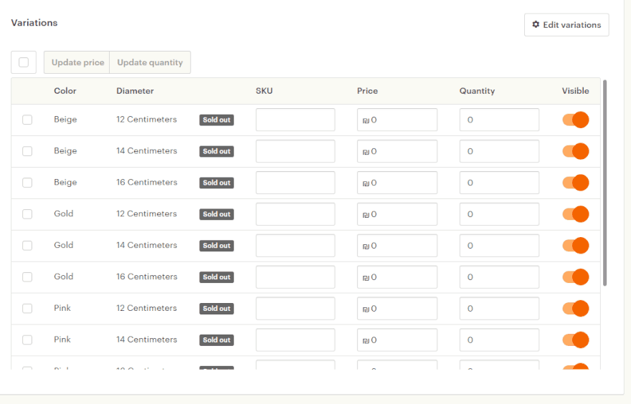Tick the Gold 14 Centimeters row checkbox
This screenshot has width=631, height=404.
[27, 246]
